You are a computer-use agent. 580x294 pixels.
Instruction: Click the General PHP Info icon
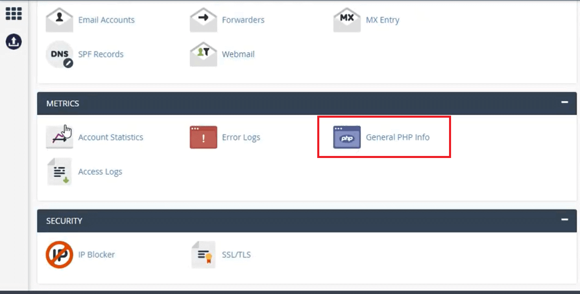[x=347, y=137]
